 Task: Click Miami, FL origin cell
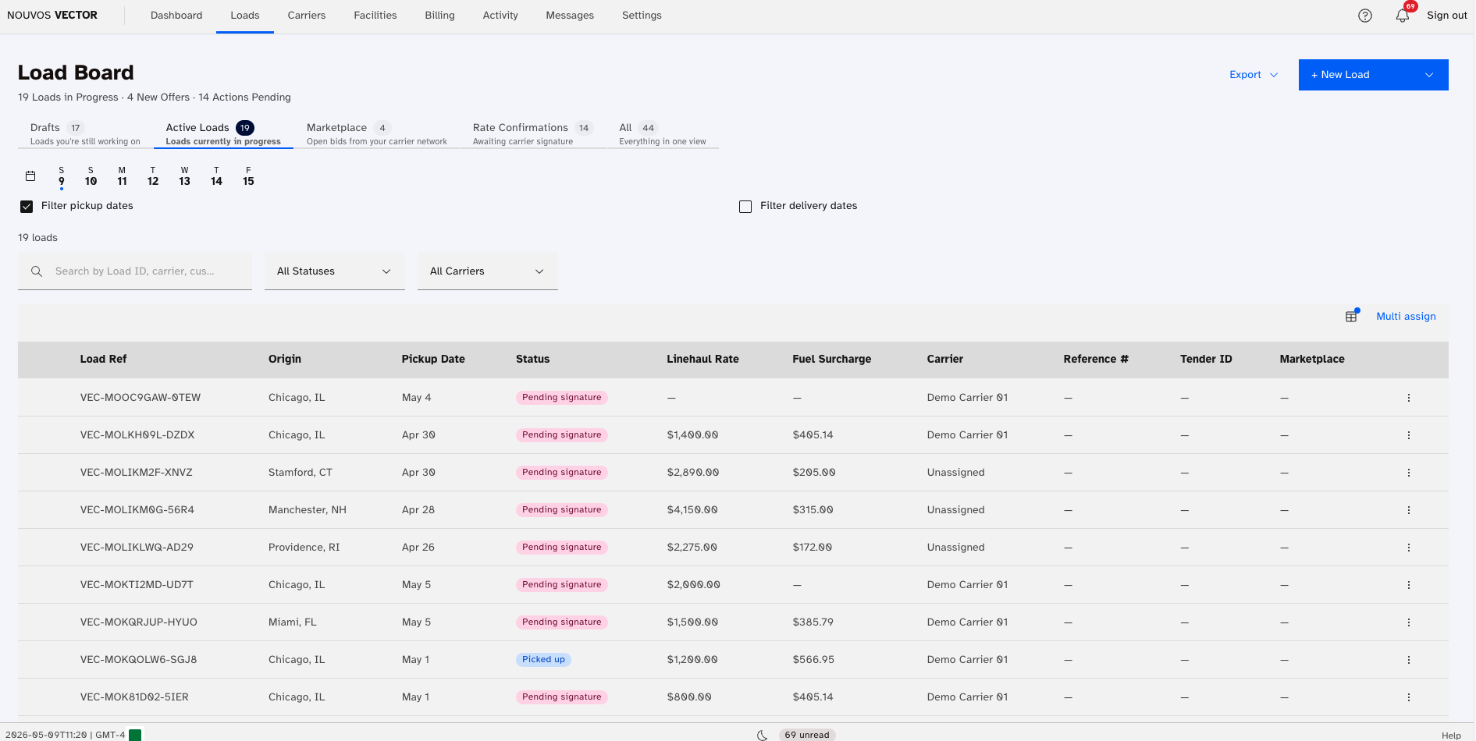293,622
